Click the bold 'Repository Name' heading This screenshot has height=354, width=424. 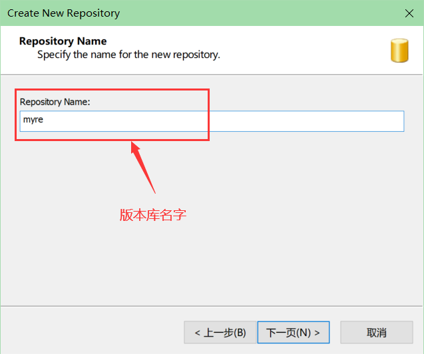point(63,41)
